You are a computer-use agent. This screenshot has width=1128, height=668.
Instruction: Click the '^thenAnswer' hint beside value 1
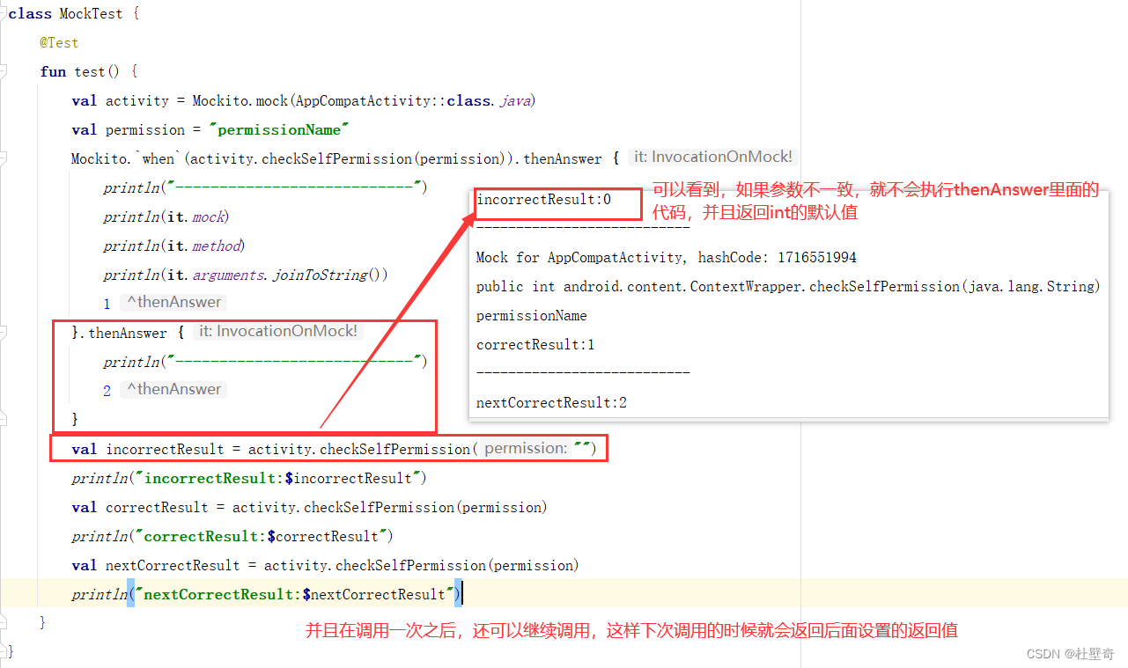point(173,302)
